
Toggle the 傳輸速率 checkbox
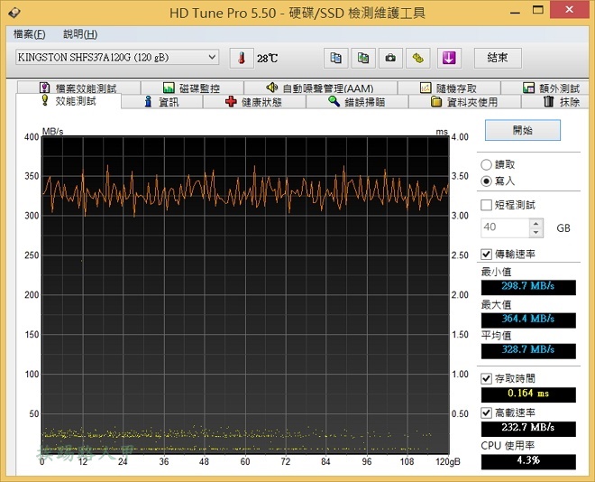point(486,255)
